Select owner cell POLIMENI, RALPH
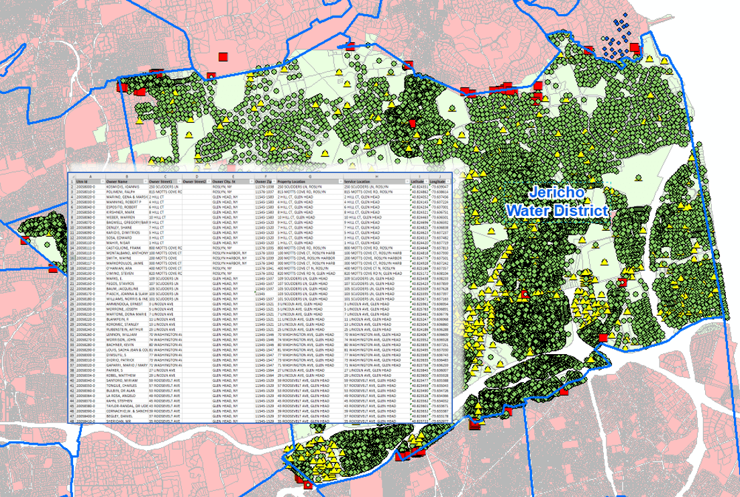740x497 pixels. point(127,192)
